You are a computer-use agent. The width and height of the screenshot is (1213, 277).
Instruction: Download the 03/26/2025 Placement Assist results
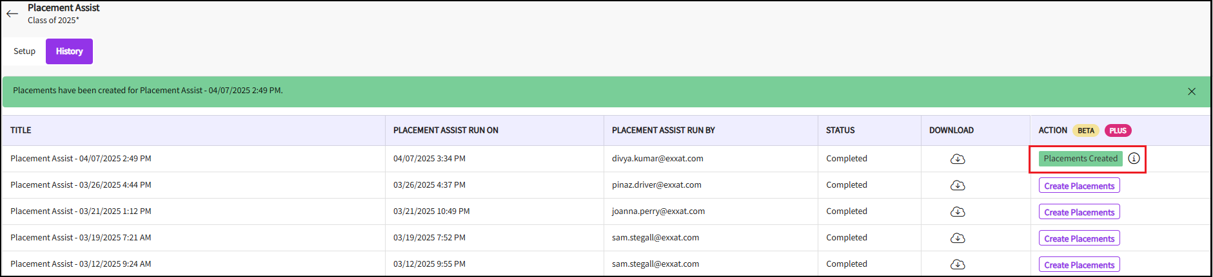click(x=958, y=185)
